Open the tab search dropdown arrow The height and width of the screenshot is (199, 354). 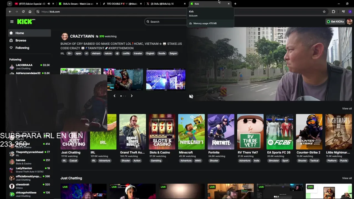click(x=10, y=4)
